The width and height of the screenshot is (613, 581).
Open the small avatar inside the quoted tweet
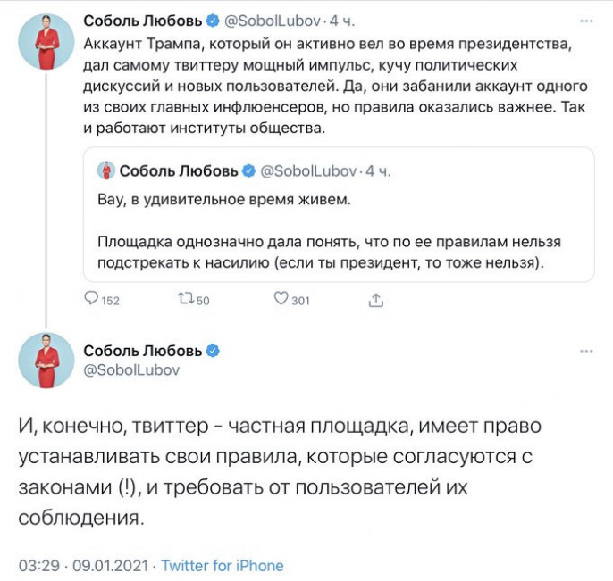105,170
